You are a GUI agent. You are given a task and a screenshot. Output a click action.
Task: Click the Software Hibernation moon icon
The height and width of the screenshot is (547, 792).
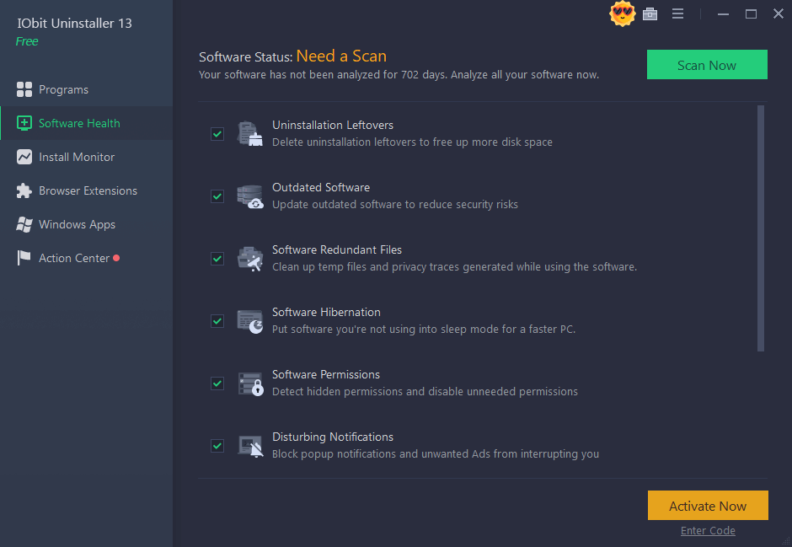(249, 321)
